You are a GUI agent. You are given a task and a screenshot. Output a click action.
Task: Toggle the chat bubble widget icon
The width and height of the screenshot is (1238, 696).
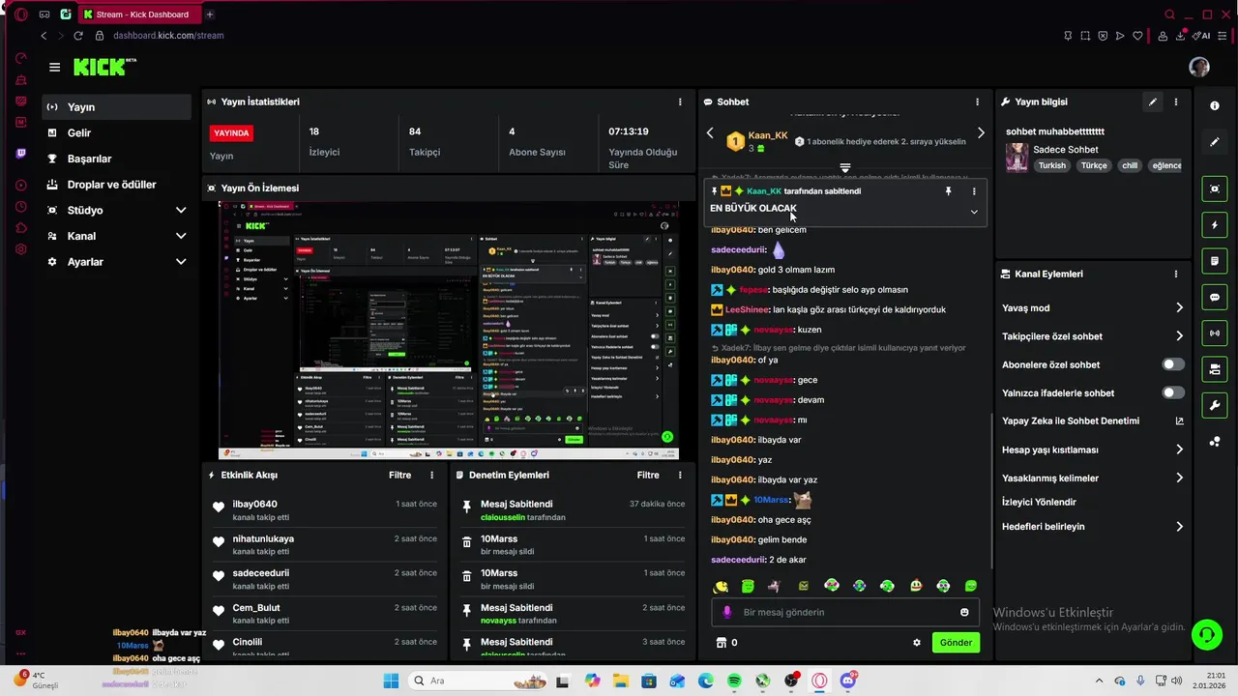tap(1215, 298)
